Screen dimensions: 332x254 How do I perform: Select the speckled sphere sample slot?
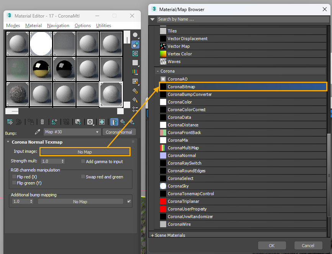coord(18,94)
